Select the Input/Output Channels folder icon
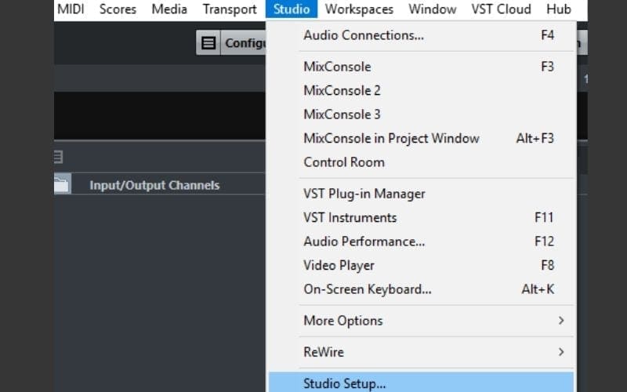 click(62, 184)
